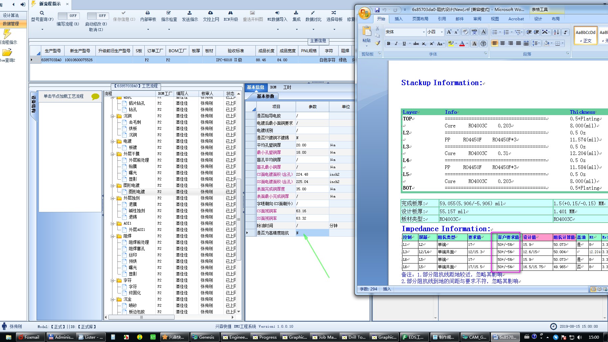608x342 pixels.
Task: Click the 发送指示 upload icon
Action: (x=190, y=13)
